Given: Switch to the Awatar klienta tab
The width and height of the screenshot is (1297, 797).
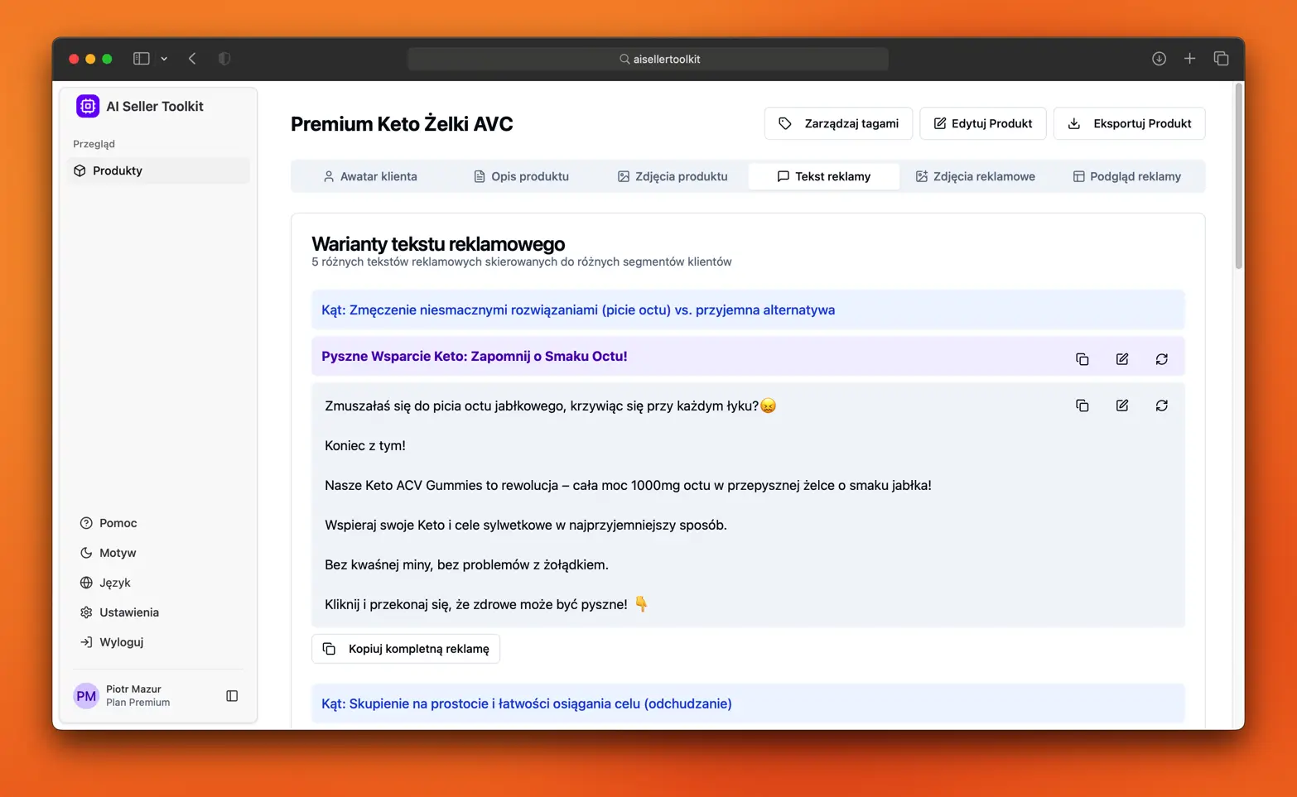Looking at the screenshot, I should point(369,176).
